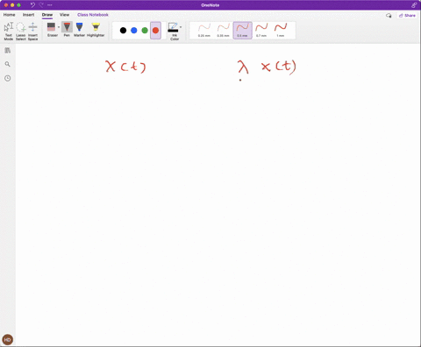Viewport: 421px width, 347px height.
Task: Open the View tab
Action: click(x=64, y=15)
